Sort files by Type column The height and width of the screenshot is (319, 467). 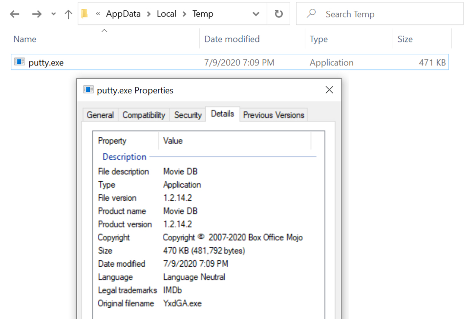(x=318, y=39)
